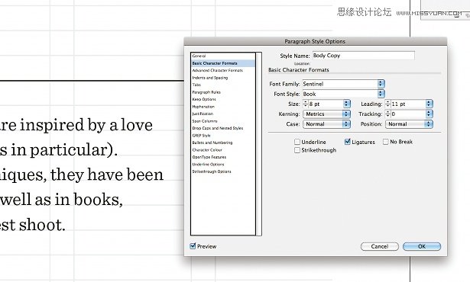This screenshot has height=282, width=470.
Task: Open Drop Caps and Nested Styles
Action: tap(218, 128)
